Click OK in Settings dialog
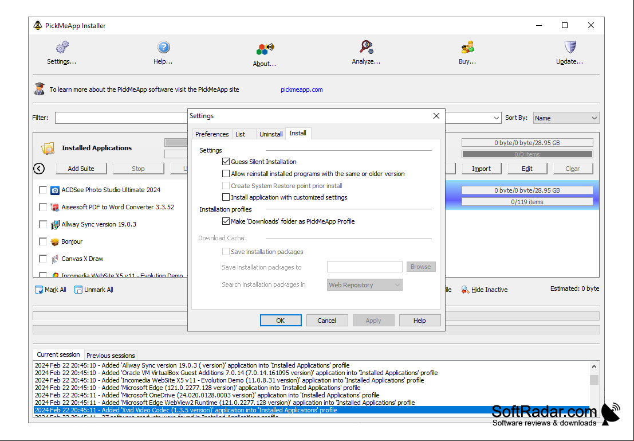Image resolution: width=634 pixels, height=441 pixels. click(x=281, y=321)
